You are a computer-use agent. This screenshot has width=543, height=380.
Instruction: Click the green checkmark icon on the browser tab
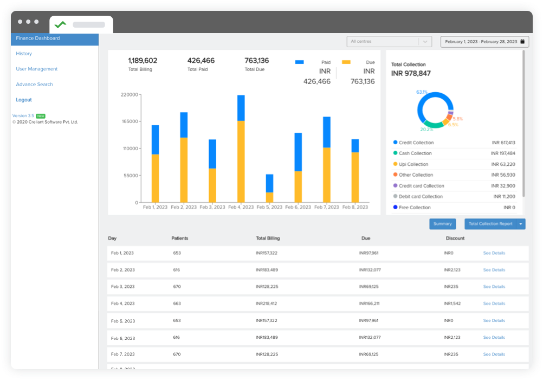tap(60, 24)
